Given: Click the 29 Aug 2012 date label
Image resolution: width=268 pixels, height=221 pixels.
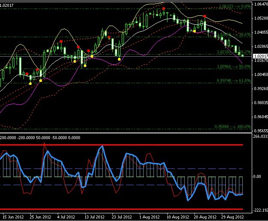Looking at the screenshot, I should click(233, 217).
